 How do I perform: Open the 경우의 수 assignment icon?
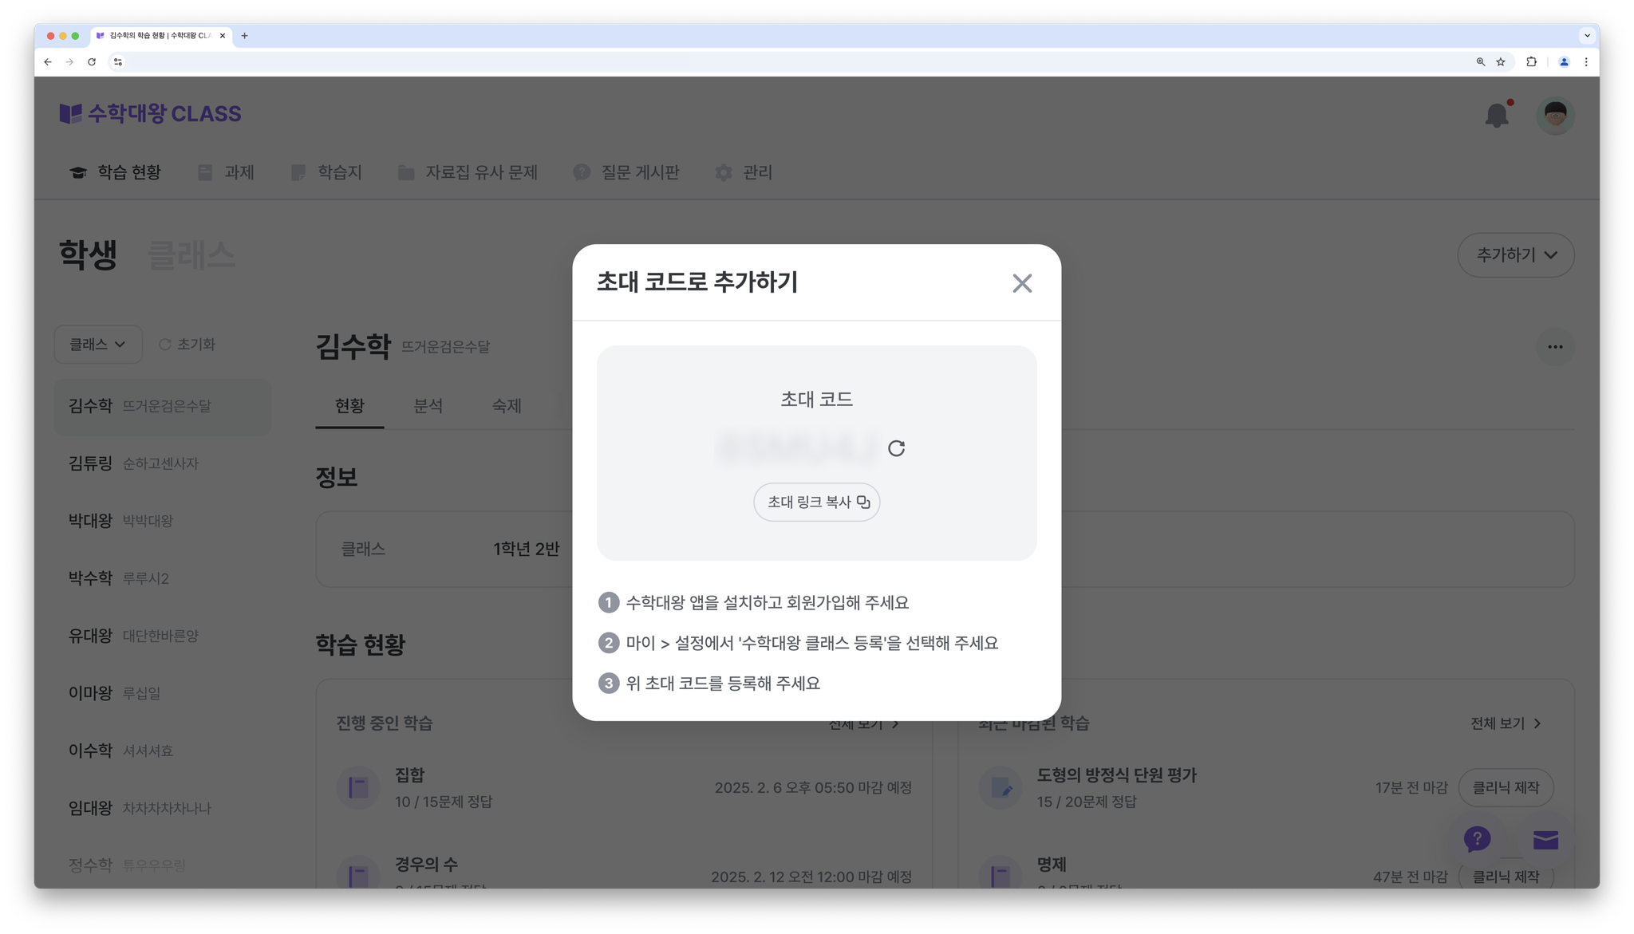click(358, 875)
